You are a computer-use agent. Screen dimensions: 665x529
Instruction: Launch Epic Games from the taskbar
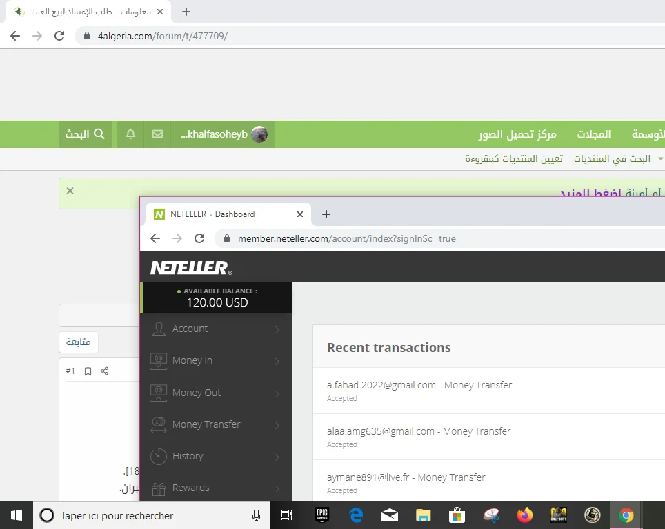pos(322,515)
